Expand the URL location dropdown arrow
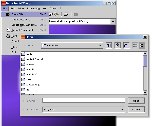The image size is (152, 126). coord(113,21)
